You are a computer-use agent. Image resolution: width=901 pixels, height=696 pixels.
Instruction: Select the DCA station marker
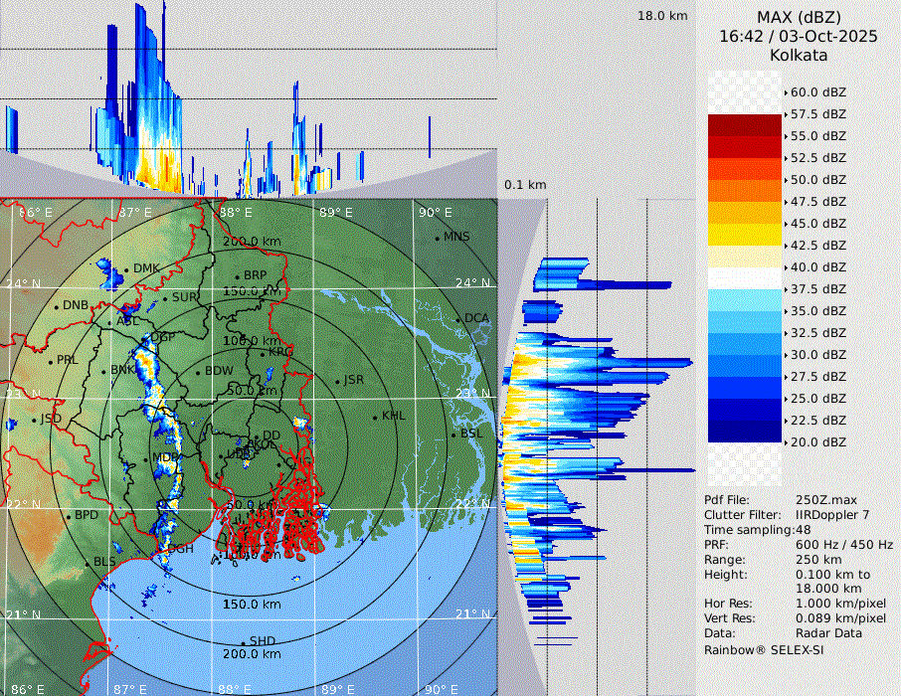pyautogui.click(x=458, y=319)
